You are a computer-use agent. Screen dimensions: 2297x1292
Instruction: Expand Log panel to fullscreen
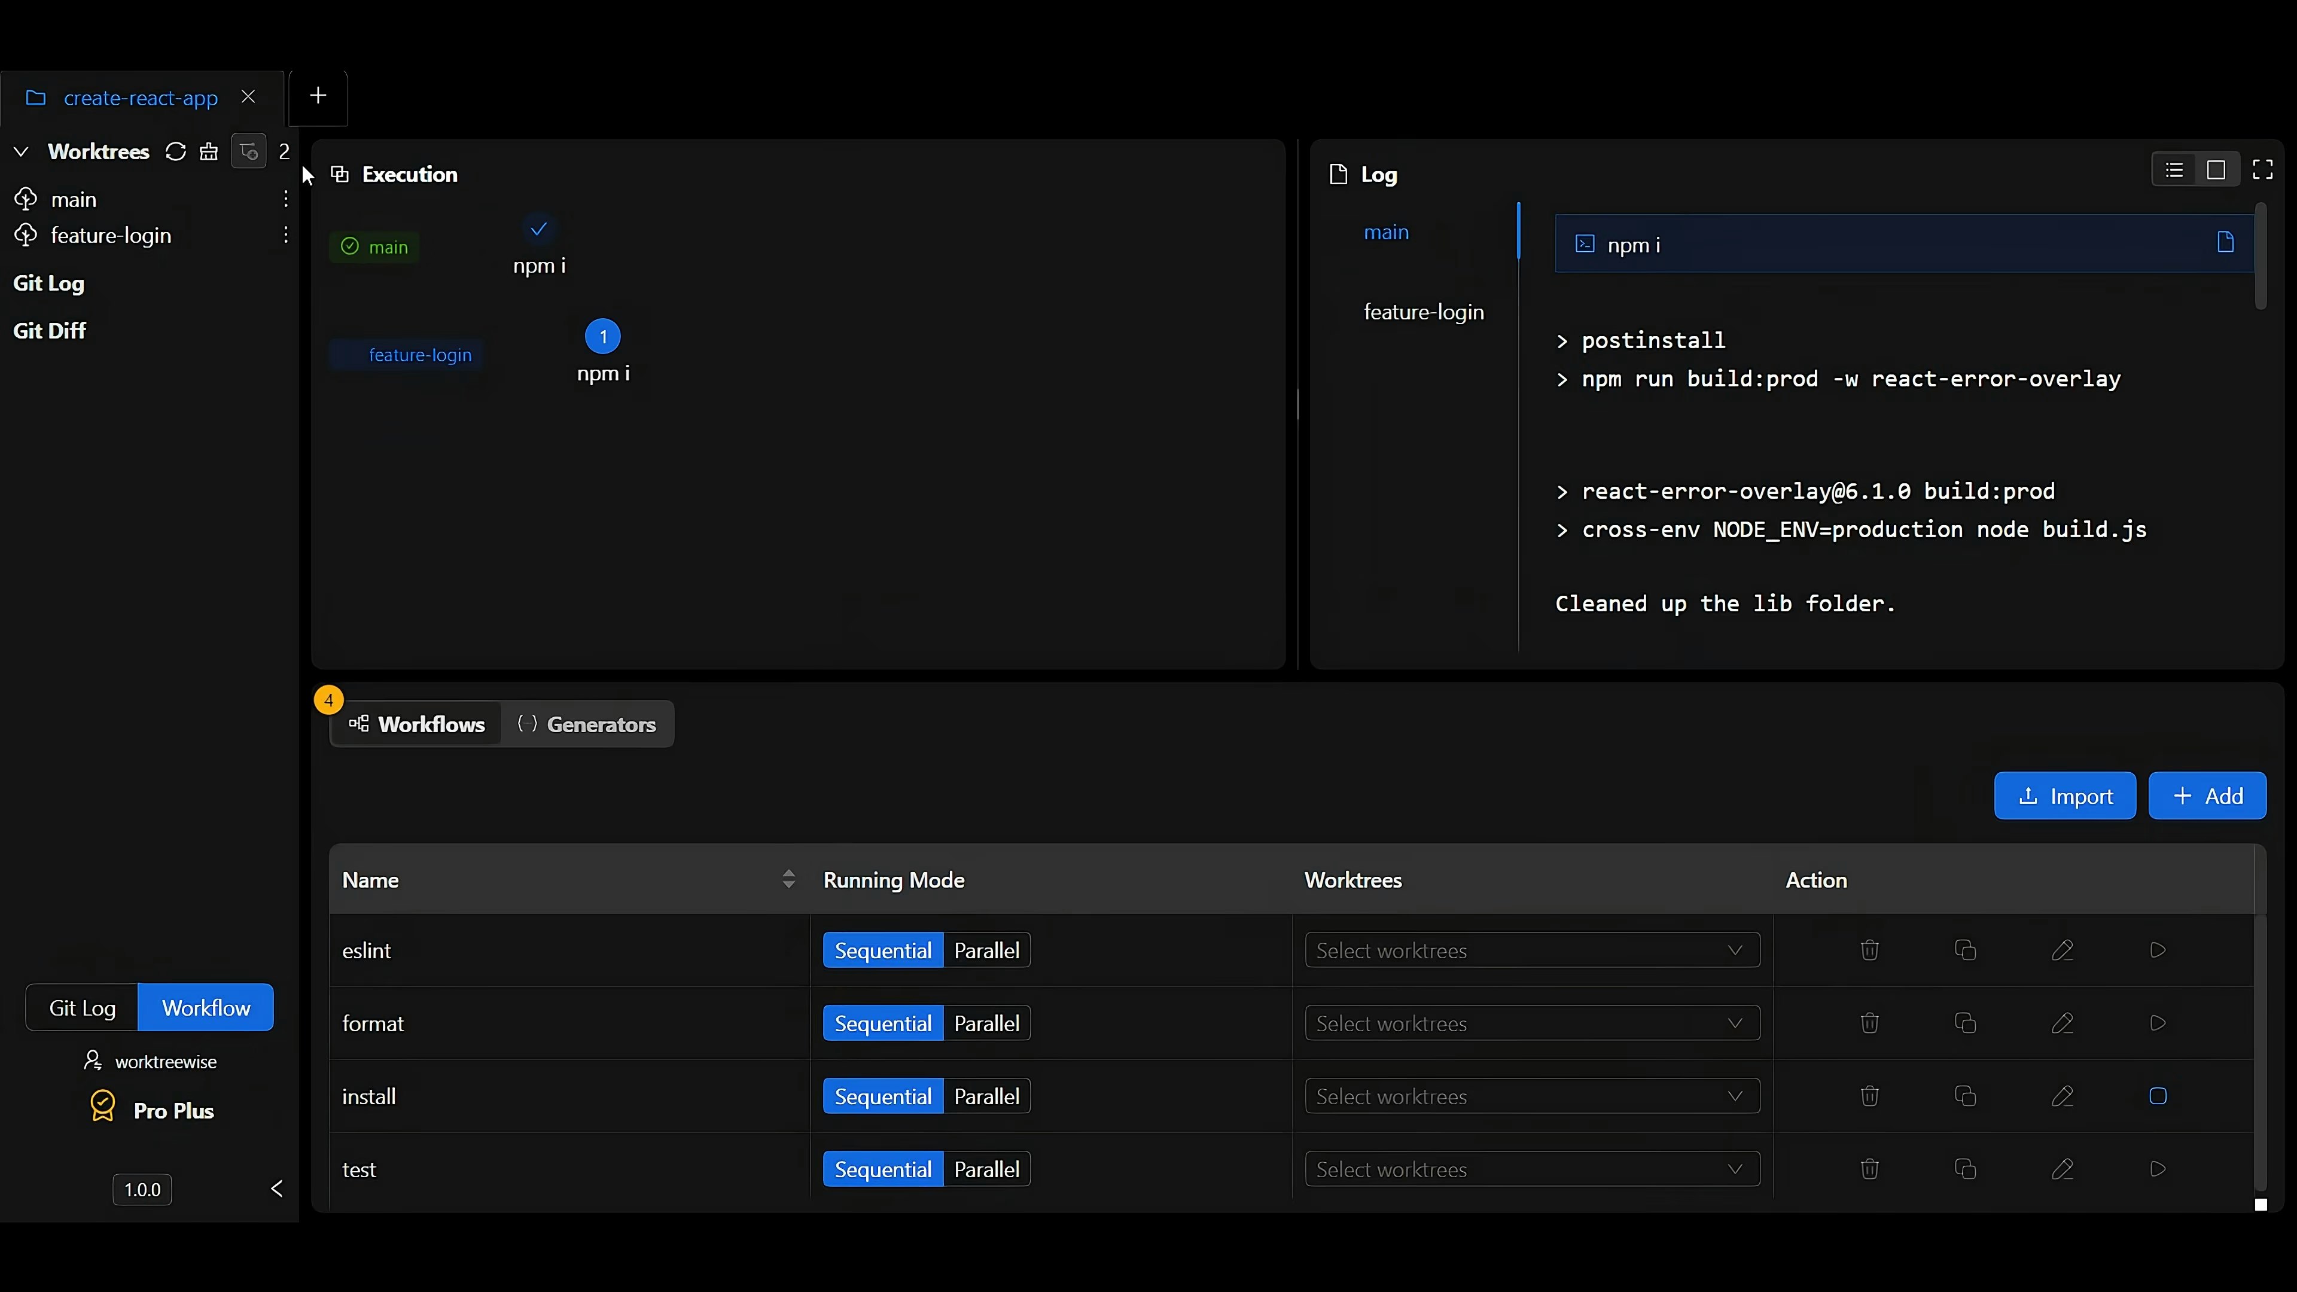(x=2262, y=170)
